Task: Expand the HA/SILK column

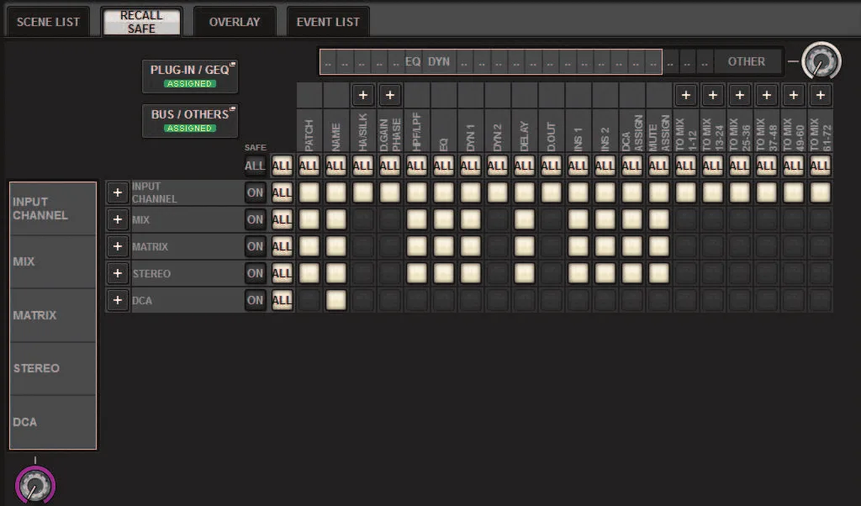Action: [363, 96]
